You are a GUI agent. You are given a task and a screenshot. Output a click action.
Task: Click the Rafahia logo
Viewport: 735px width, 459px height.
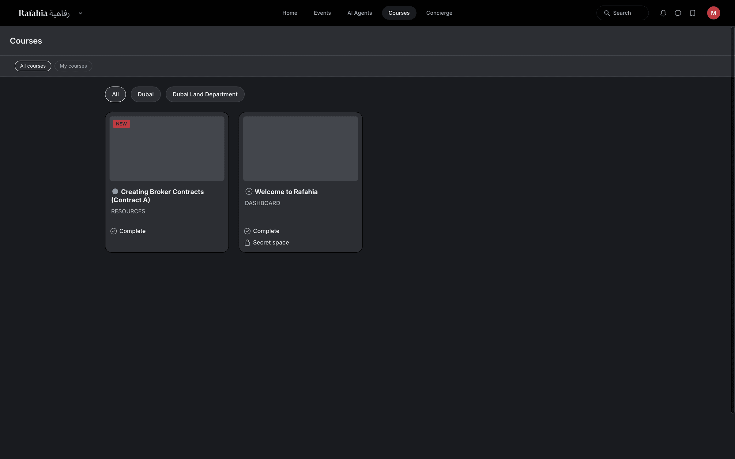pyautogui.click(x=44, y=13)
